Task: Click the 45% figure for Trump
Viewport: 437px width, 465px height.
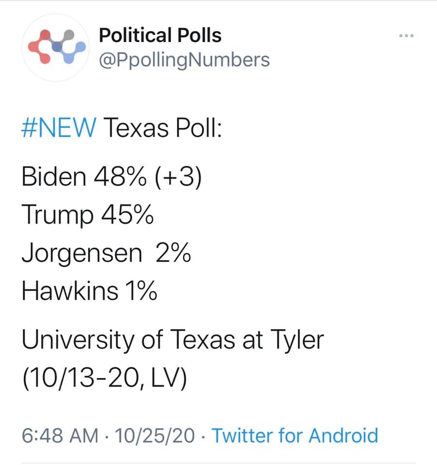Action: 128,215
